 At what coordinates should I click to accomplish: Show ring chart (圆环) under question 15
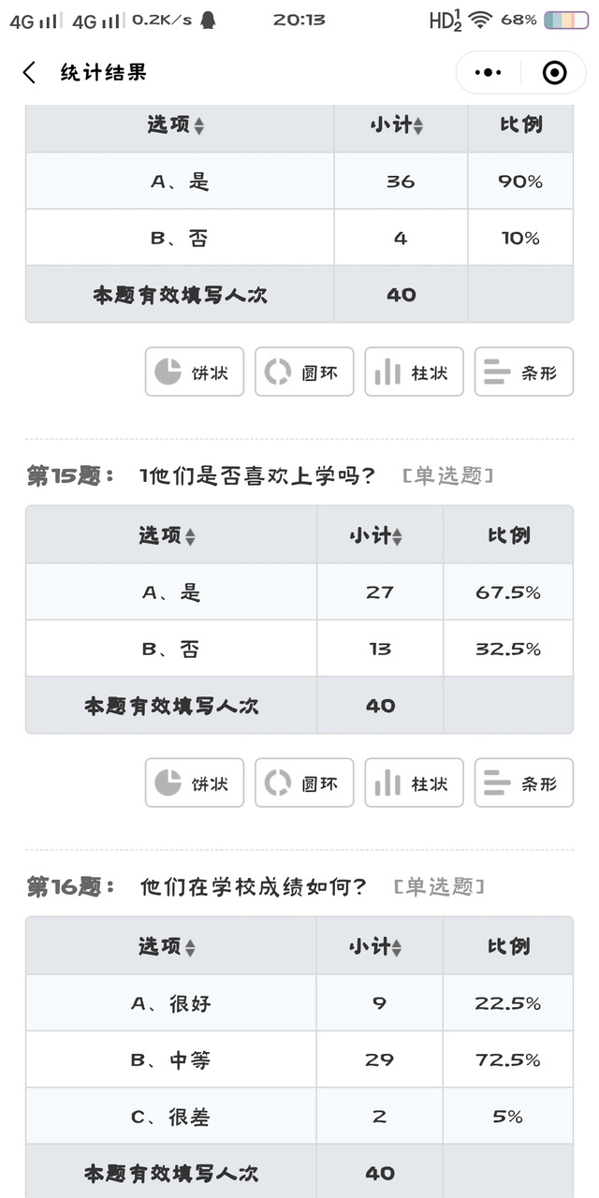point(304,782)
